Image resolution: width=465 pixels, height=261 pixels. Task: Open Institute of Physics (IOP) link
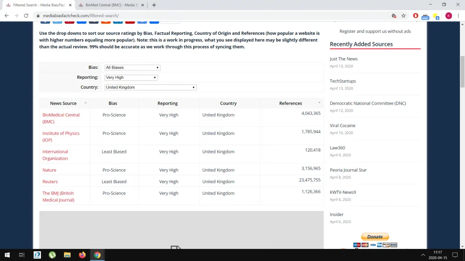61,137
